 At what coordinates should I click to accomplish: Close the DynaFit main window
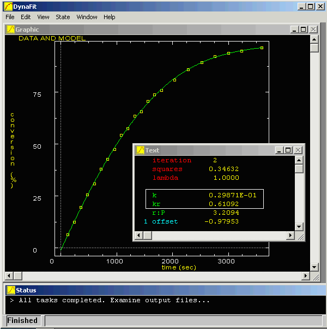pyautogui.click(x=320, y=7)
